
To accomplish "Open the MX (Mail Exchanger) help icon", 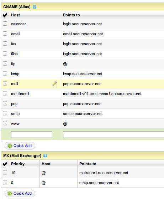I will pyautogui.click(x=45, y=156).
